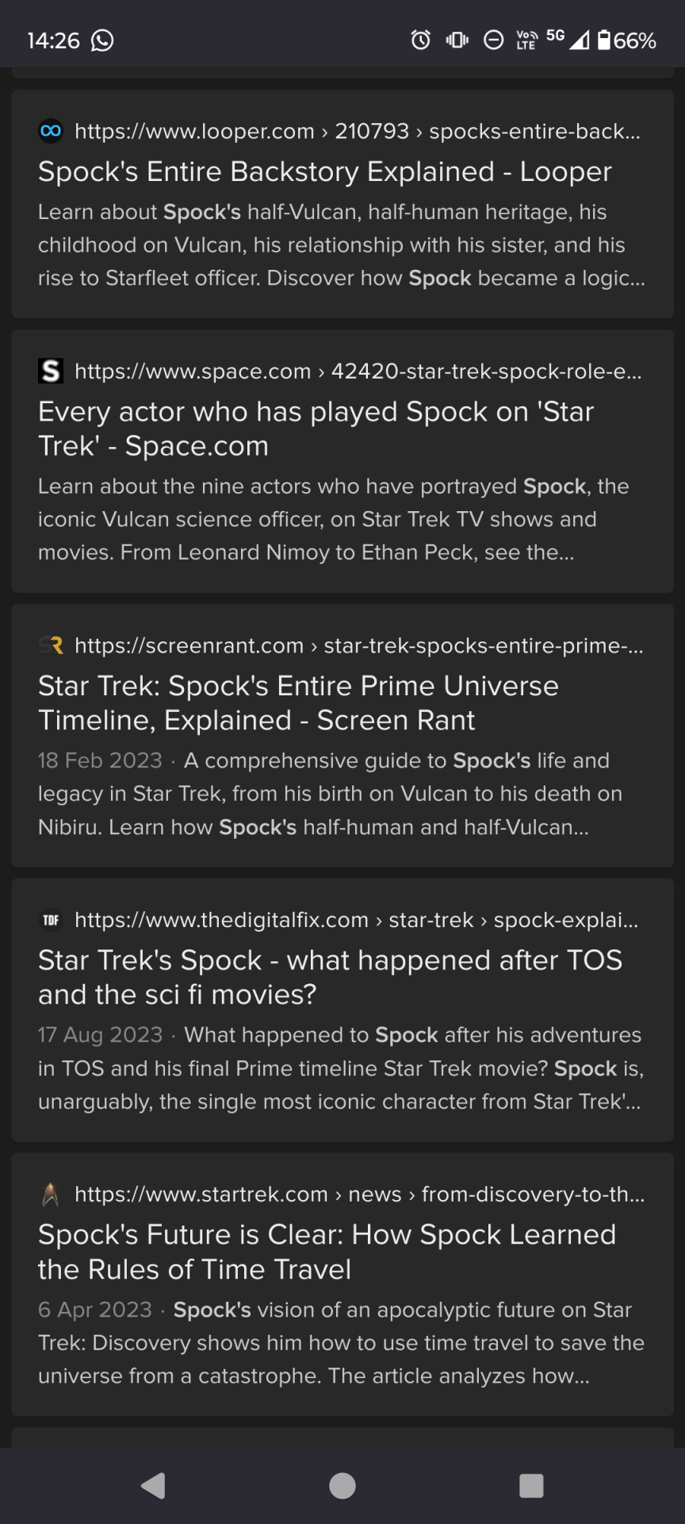Tap the recent apps square button
This screenshot has width=685, height=1524.
coord(531,1485)
